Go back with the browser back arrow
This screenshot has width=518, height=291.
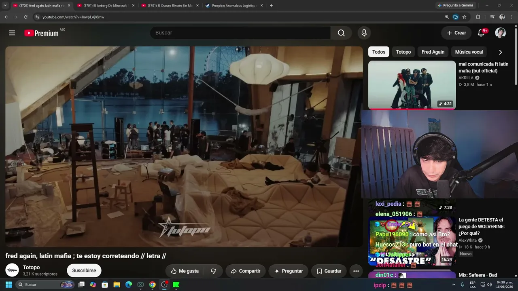point(6,17)
